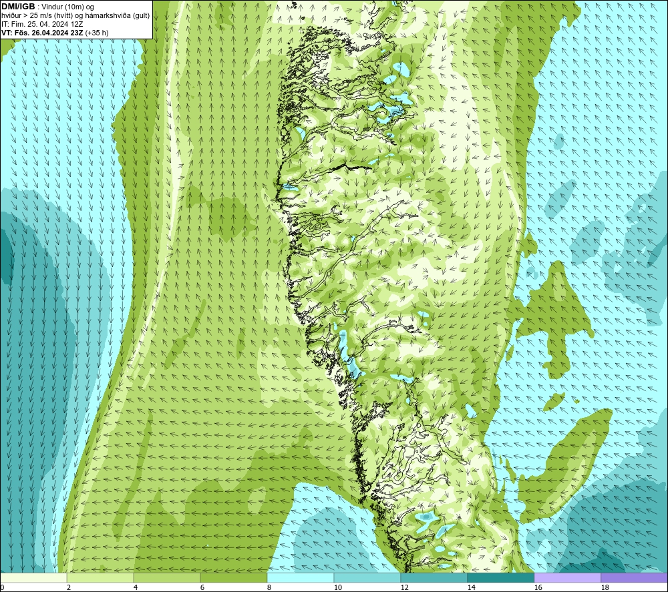Image resolution: width=668 pixels, height=592 pixels.
Task: Click the dark teal 14–16 m/s legend swatch
Action: click(x=500, y=577)
